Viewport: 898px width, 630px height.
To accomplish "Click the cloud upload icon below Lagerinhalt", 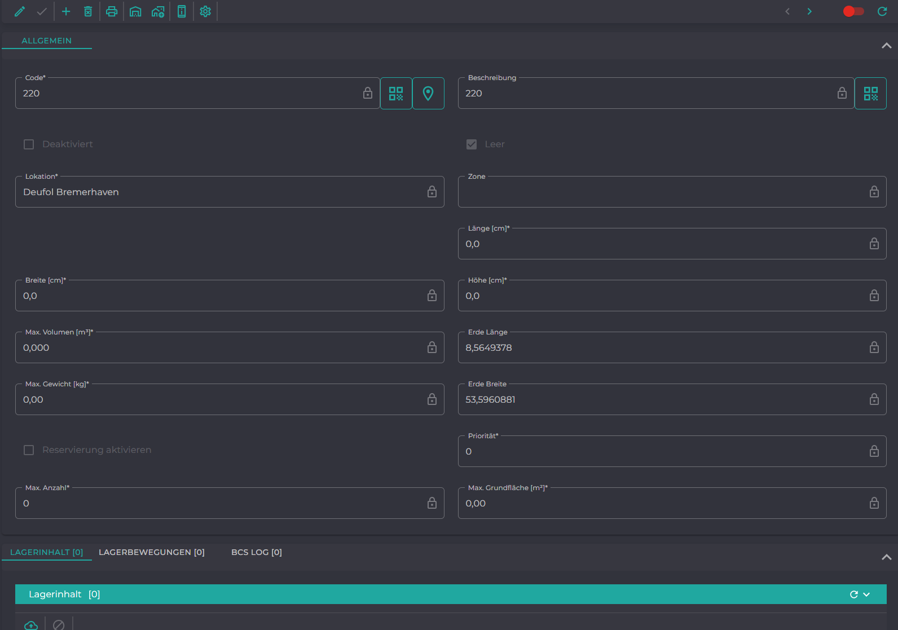I will click(31, 625).
